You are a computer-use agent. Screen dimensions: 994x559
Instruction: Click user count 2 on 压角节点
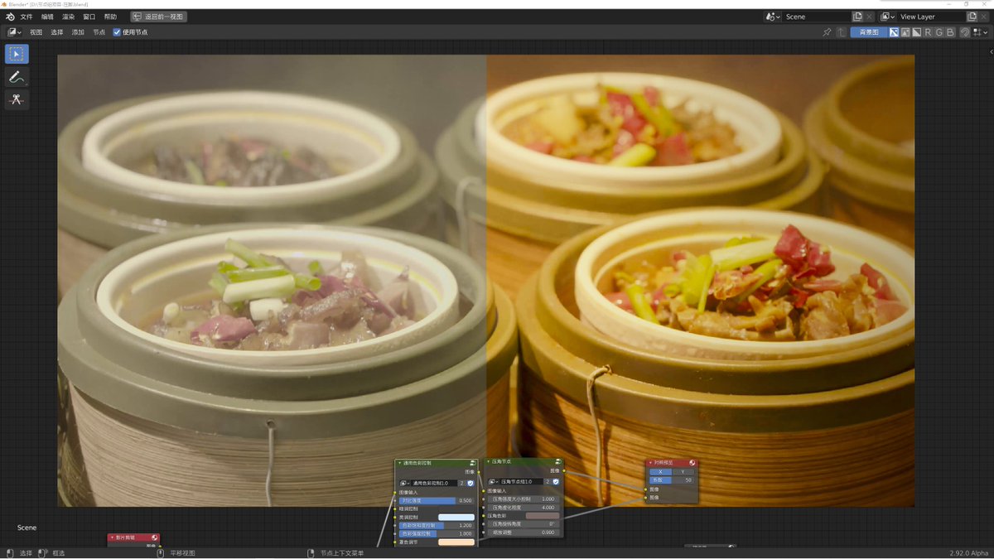(x=548, y=481)
